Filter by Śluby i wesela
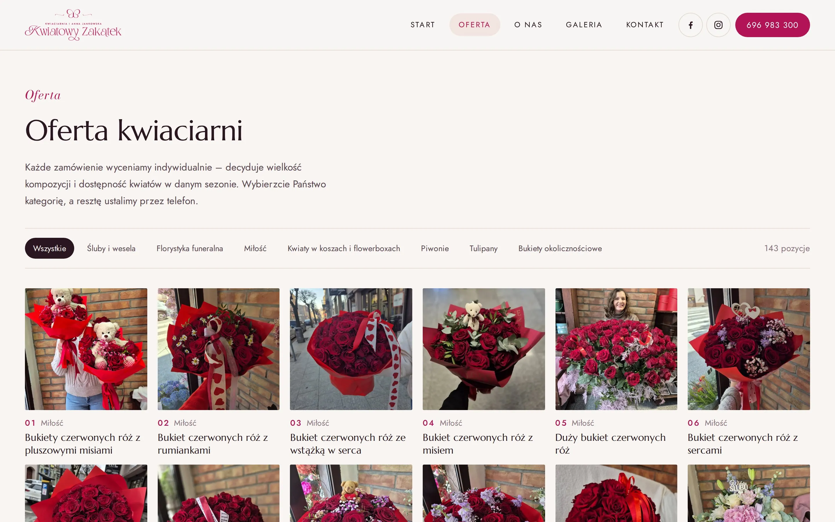The height and width of the screenshot is (522, 835). click(111, 248)
